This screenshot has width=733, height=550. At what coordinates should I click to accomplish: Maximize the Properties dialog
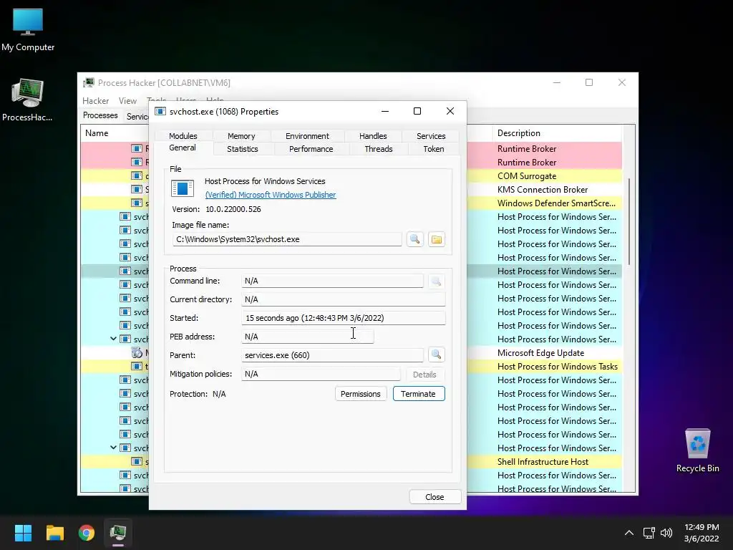pos(417,111)
